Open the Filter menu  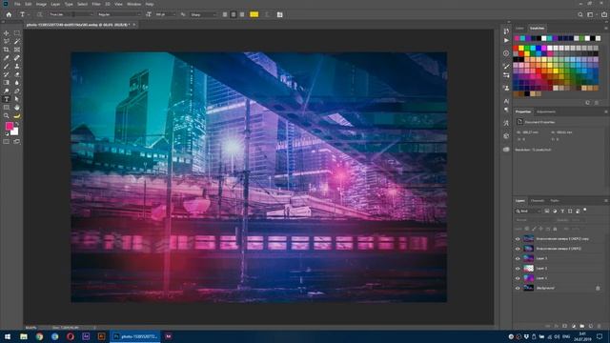[96, 4]
